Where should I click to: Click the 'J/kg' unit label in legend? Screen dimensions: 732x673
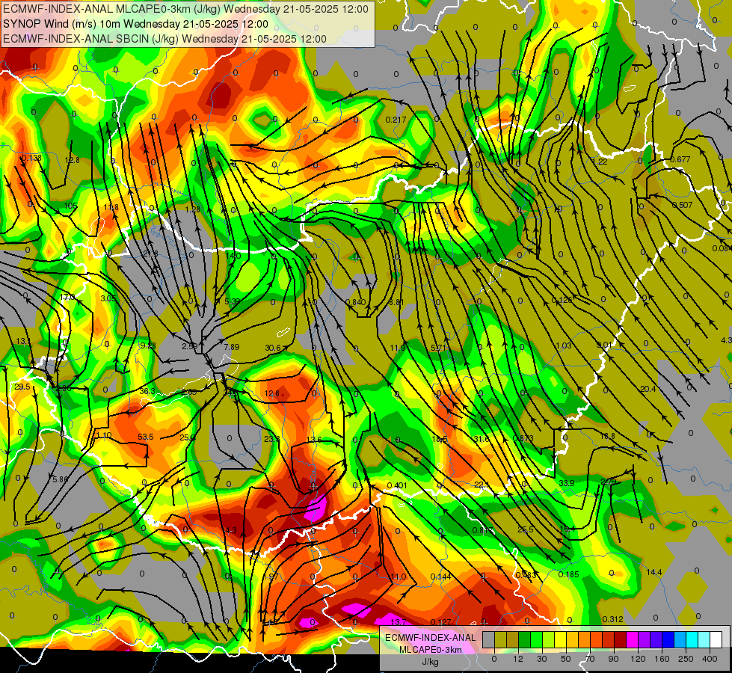click(x=430, y=662)
